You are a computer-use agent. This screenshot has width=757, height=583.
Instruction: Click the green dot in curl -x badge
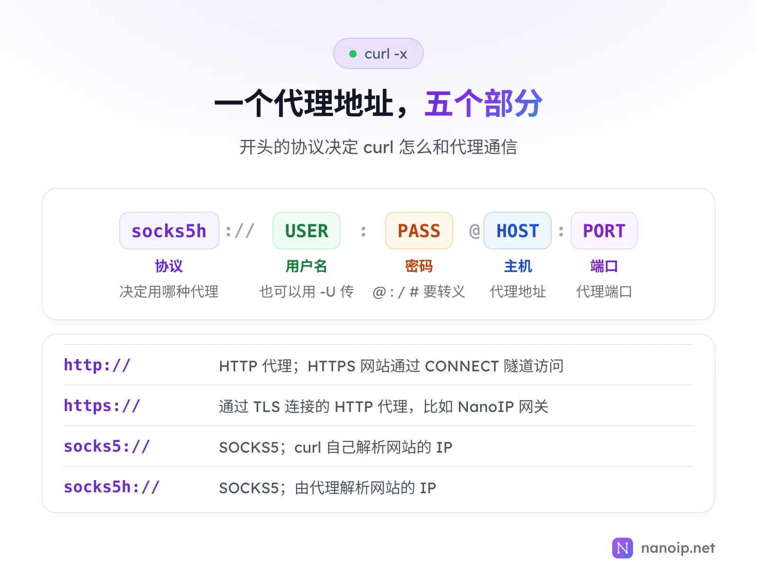pyautogui.click(x=353, y=54)
